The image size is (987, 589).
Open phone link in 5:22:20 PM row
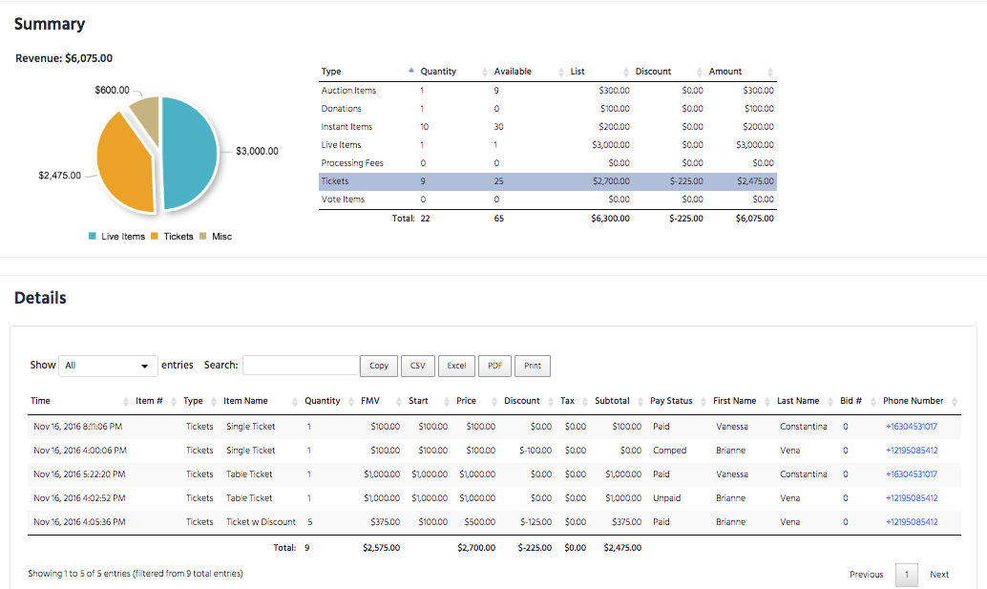coord(912,474)
